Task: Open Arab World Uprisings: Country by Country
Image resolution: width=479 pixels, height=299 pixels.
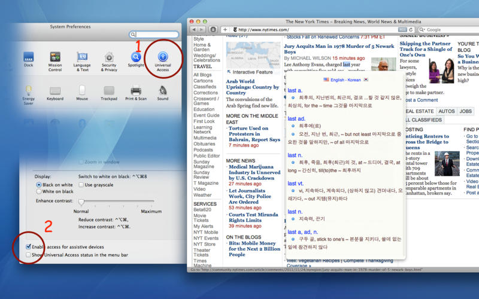Action: [x=253, y=87]
